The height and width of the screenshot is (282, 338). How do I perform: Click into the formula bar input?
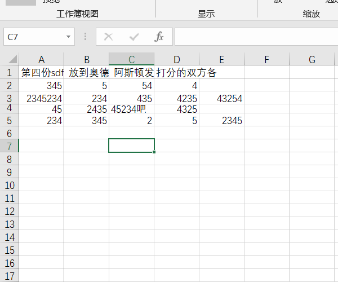pos(256,37)
